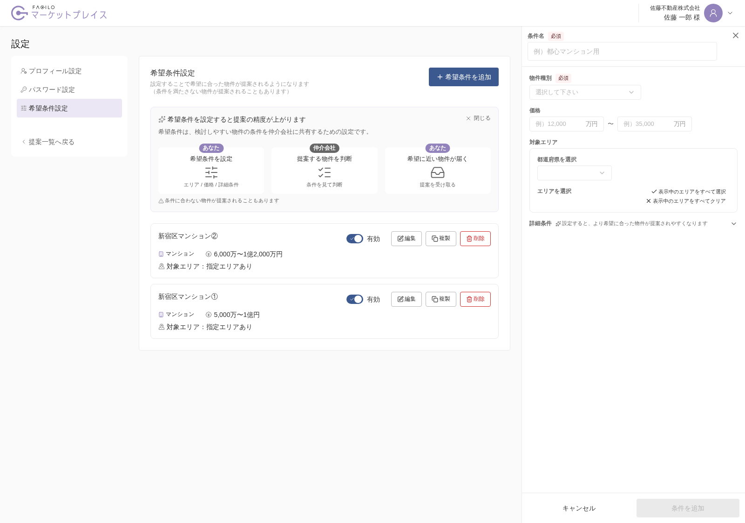Click 表示中のエリアをすべてクリア
The width and height of the screenshot is (745, 523).
(686, 201)
